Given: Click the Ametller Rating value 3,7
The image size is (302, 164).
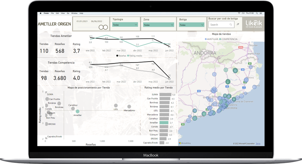Looking at the screenshot, I should 77,51.
